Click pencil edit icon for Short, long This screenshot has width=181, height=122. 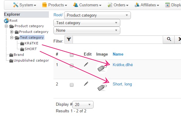(86, 84)
